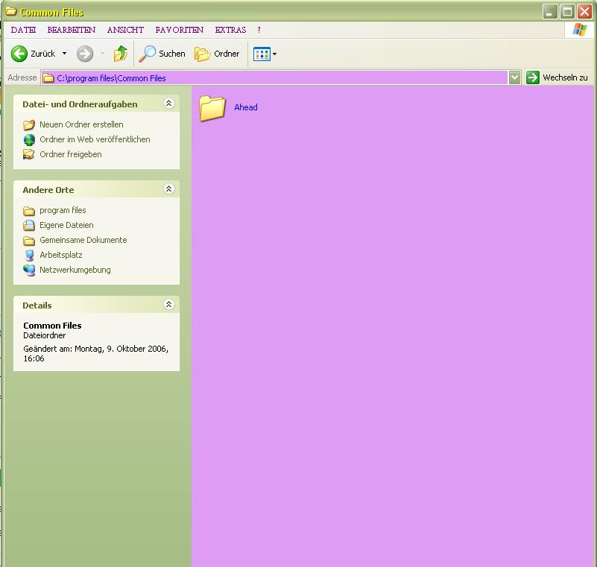Open Arbeitsplatz link

click(61, 255)
